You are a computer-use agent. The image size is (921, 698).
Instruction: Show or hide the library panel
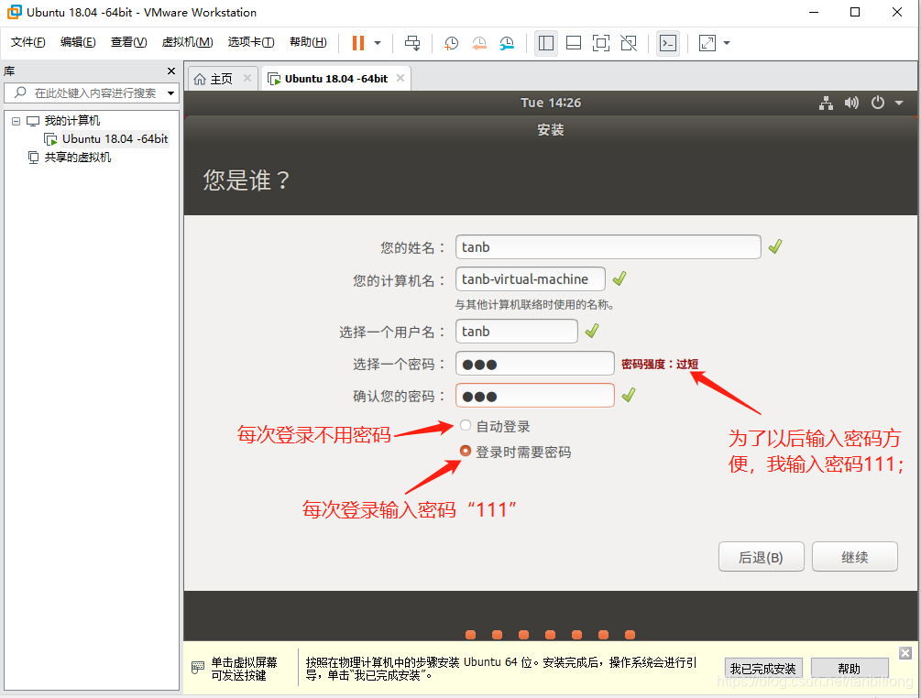[545, 42]
